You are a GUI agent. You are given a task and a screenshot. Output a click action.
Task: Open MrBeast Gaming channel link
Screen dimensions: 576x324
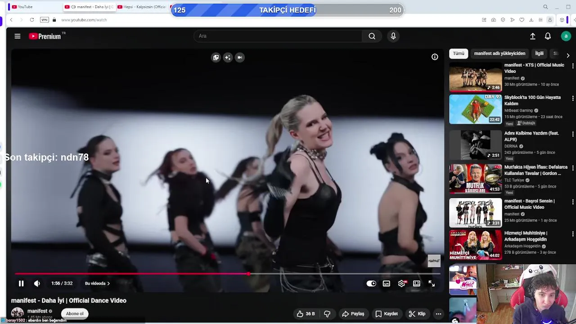(518, 111)
